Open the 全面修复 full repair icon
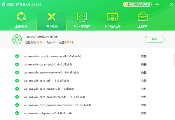 tap(21, 17)
